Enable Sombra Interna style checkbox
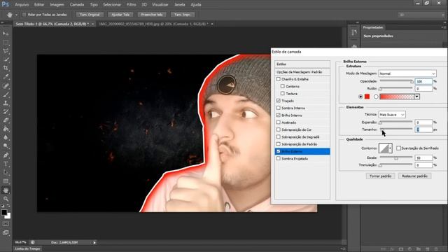The height and width of the screenshot is (252, 448). (279, 108)
